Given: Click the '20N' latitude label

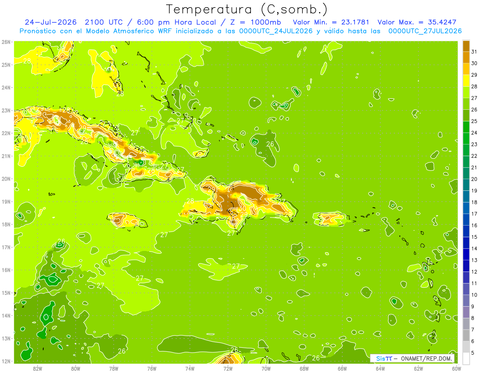Looking at the screenshot, I should pos(6,179).
